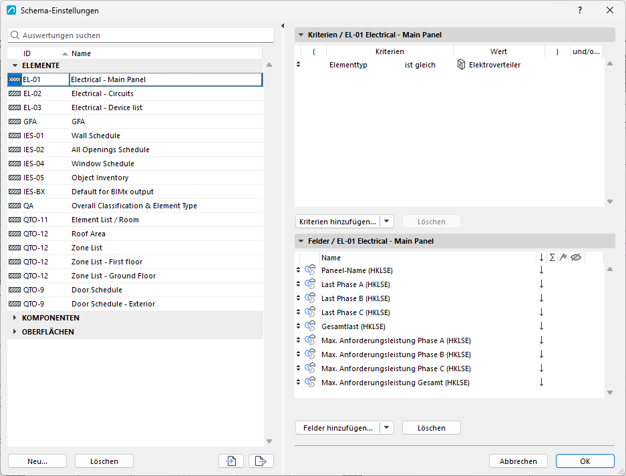Click the schema list scroll down arrow
Viewport: 626px width, 476px height.
269,441
